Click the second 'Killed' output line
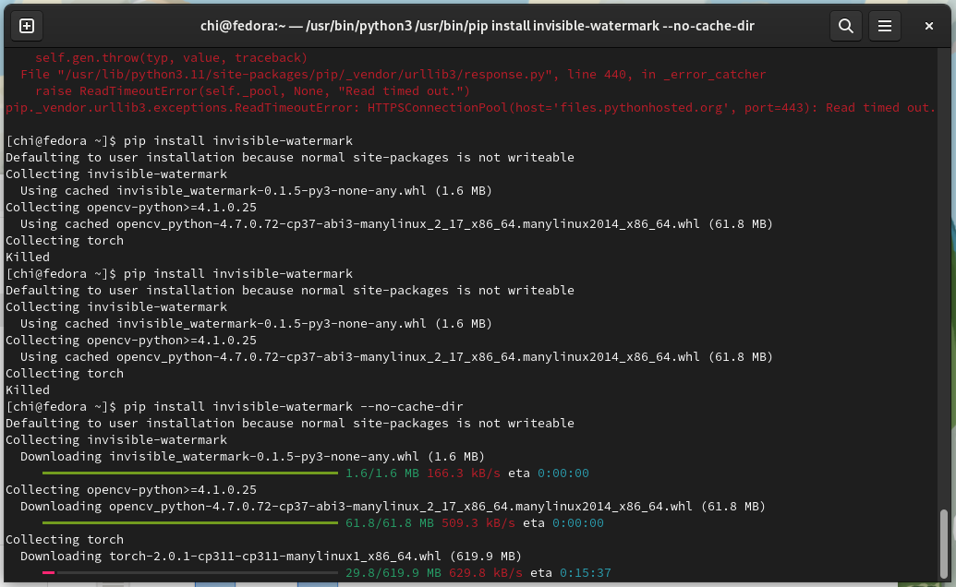The image size is (956, 587). pos(28,389)
